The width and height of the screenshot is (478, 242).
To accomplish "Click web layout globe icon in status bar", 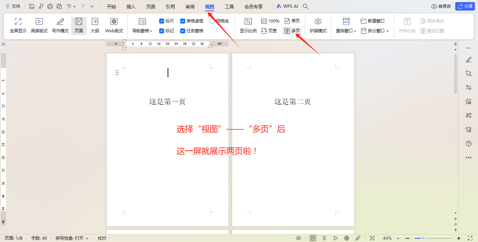I will (x=347, y=238).
